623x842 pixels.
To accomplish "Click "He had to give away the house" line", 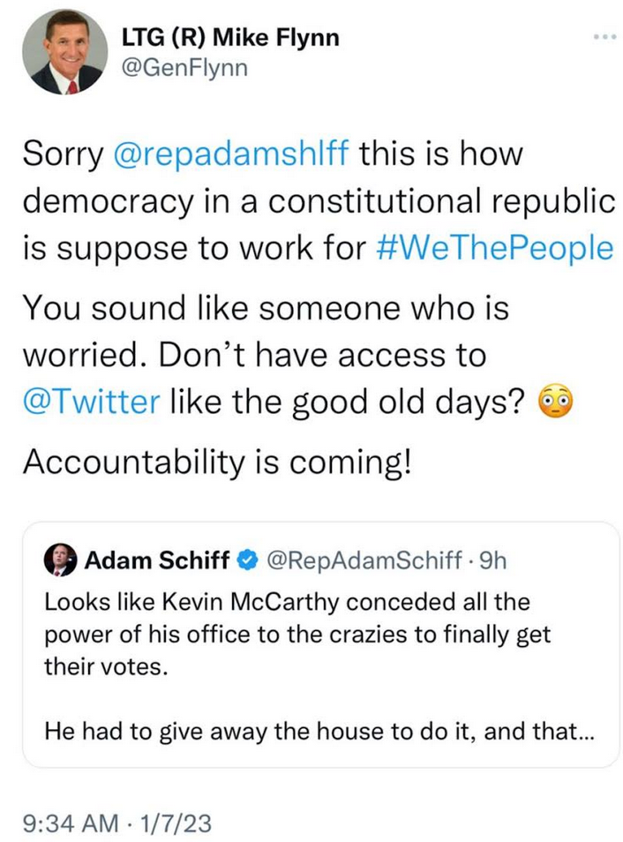I will click(x=265, y=731).
